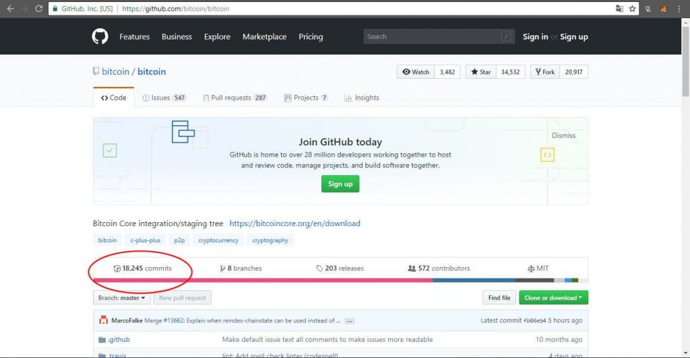Click the scale icon beside MIT
The height and width of the screenshot is (358, 690).
(531, 268)
